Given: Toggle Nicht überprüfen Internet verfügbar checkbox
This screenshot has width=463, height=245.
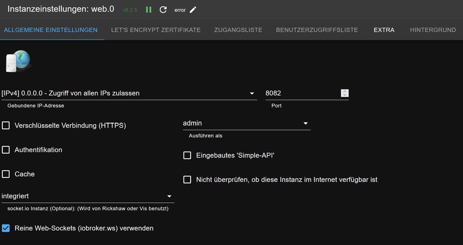Looking at the screenshot, I should (x=187, y=179).
